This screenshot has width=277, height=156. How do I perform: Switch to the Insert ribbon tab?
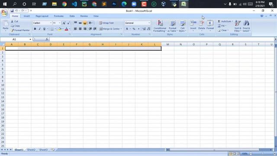pyautogui.click(x=27, y=16)
